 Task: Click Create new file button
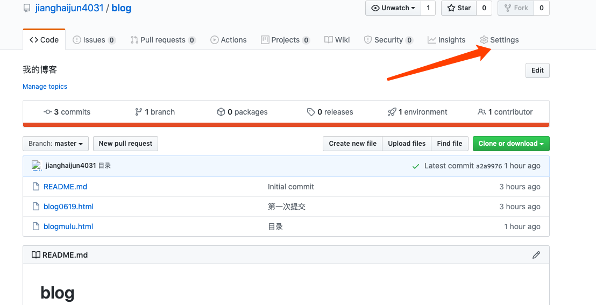pyautogui.click(x=352, y=144)
